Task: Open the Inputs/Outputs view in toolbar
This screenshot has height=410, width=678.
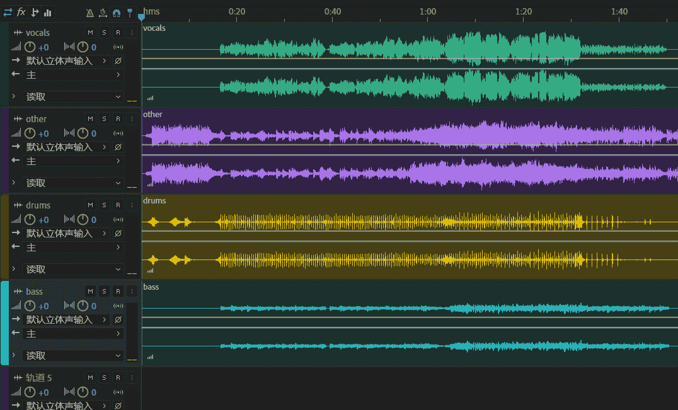Action: (x=8, y=12)
